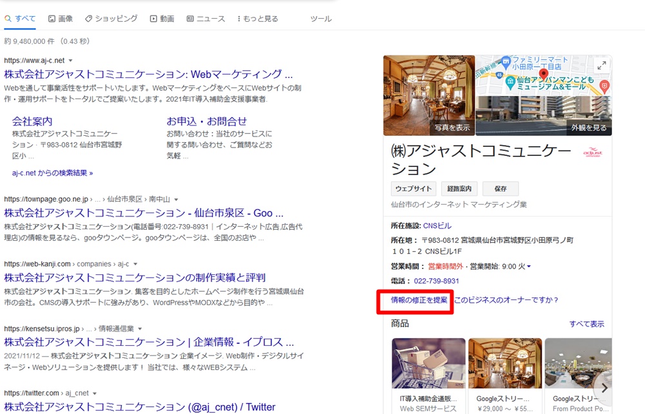Open the map thumbnail in the business panel
Screen dimensions: 645x414
click(x=544, y=75)
